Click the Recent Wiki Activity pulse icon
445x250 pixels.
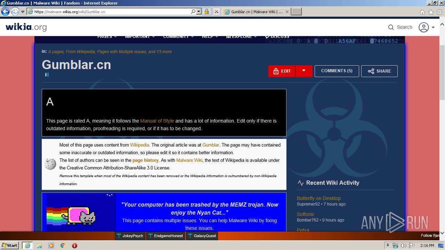301,183
